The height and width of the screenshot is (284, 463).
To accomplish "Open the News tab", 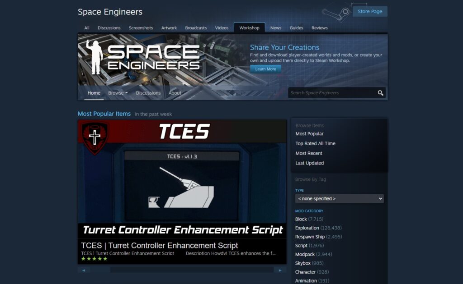I will click(276, 28).
